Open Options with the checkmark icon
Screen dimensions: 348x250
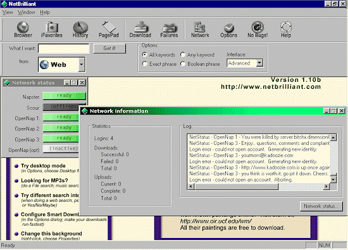coord(228,29)
